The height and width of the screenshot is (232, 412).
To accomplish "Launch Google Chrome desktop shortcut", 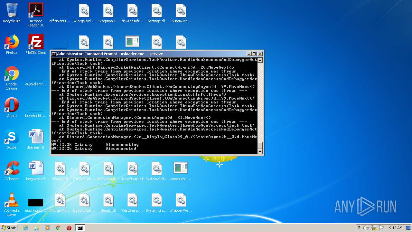I will coord(12,78).
